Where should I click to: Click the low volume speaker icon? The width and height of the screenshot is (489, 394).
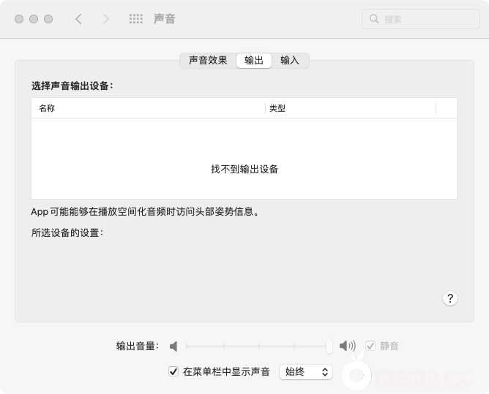[x=173, y=346]
